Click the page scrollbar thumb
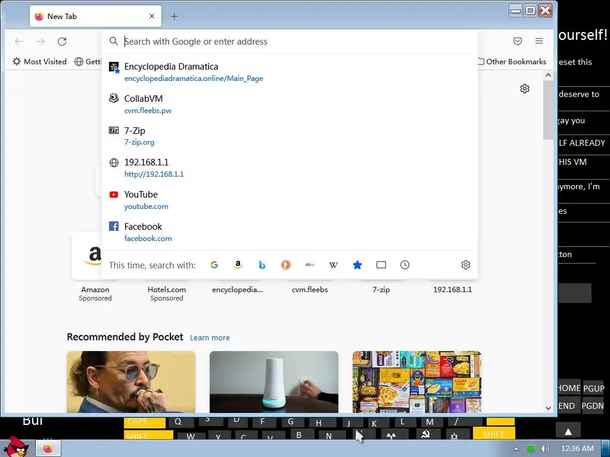This screenshot has width=610, height=457. [x=548, y=109]
